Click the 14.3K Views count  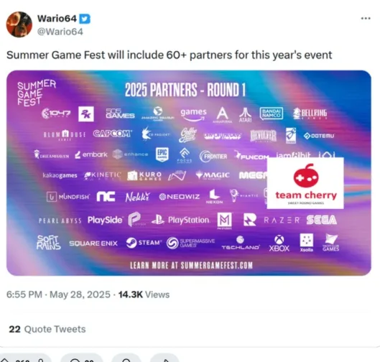[x=144, y=294]
